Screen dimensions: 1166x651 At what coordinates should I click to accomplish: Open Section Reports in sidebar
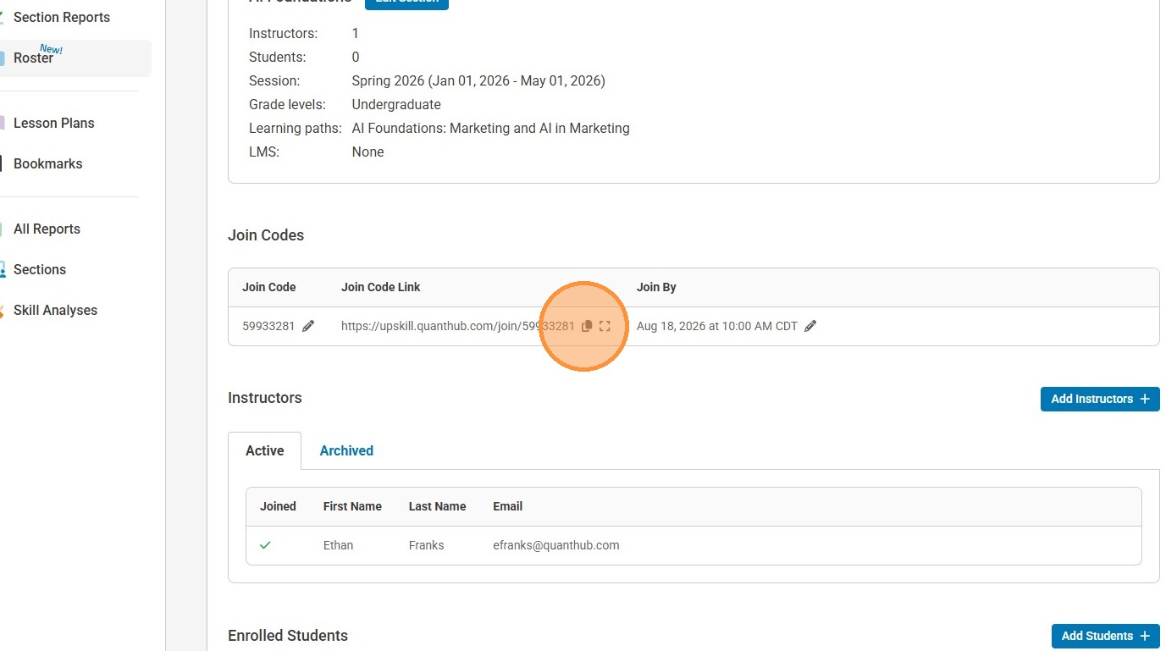62,17
